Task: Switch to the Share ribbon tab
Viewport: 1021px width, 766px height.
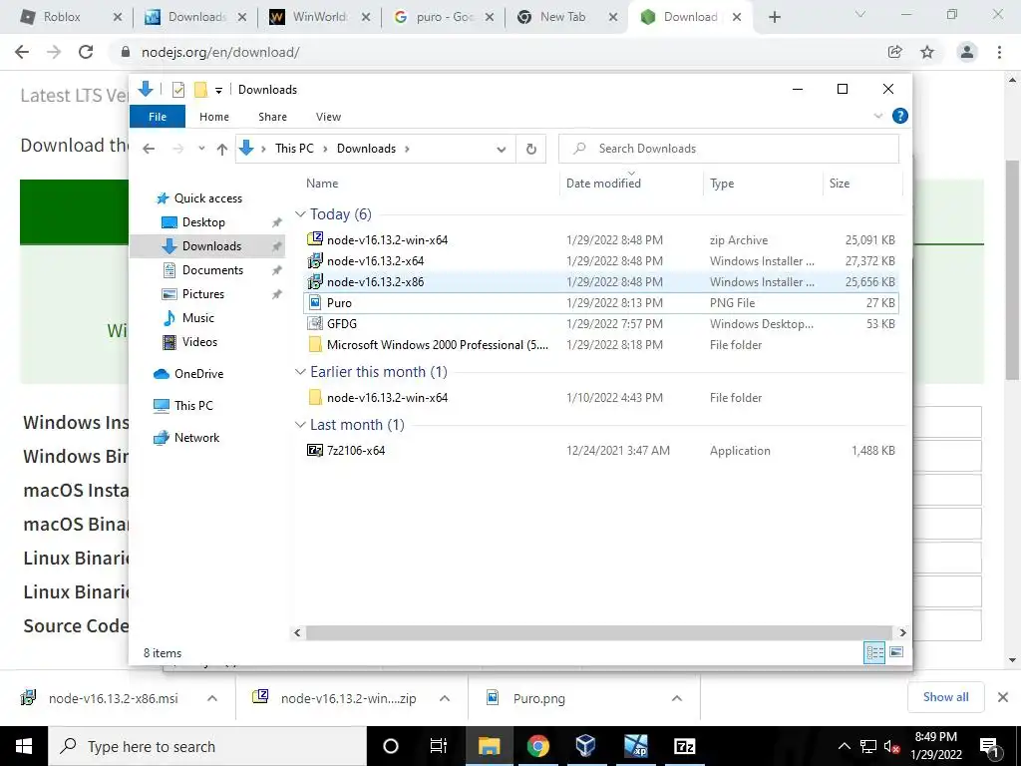Action: (x=272, y=117)
